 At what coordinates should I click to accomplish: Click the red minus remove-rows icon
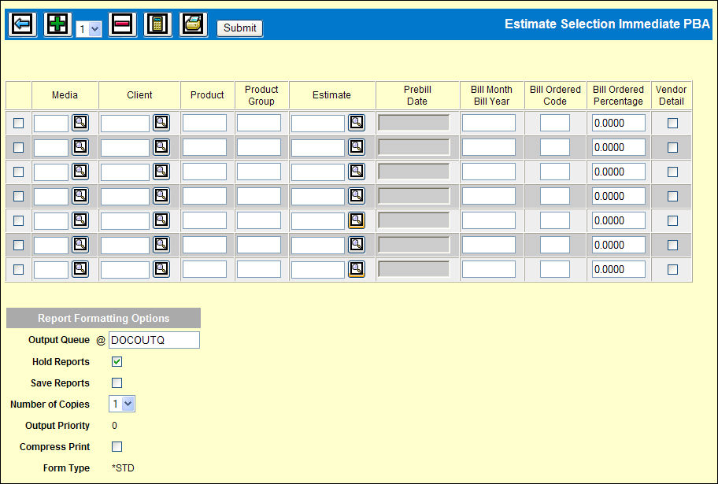tap(122, 24)
